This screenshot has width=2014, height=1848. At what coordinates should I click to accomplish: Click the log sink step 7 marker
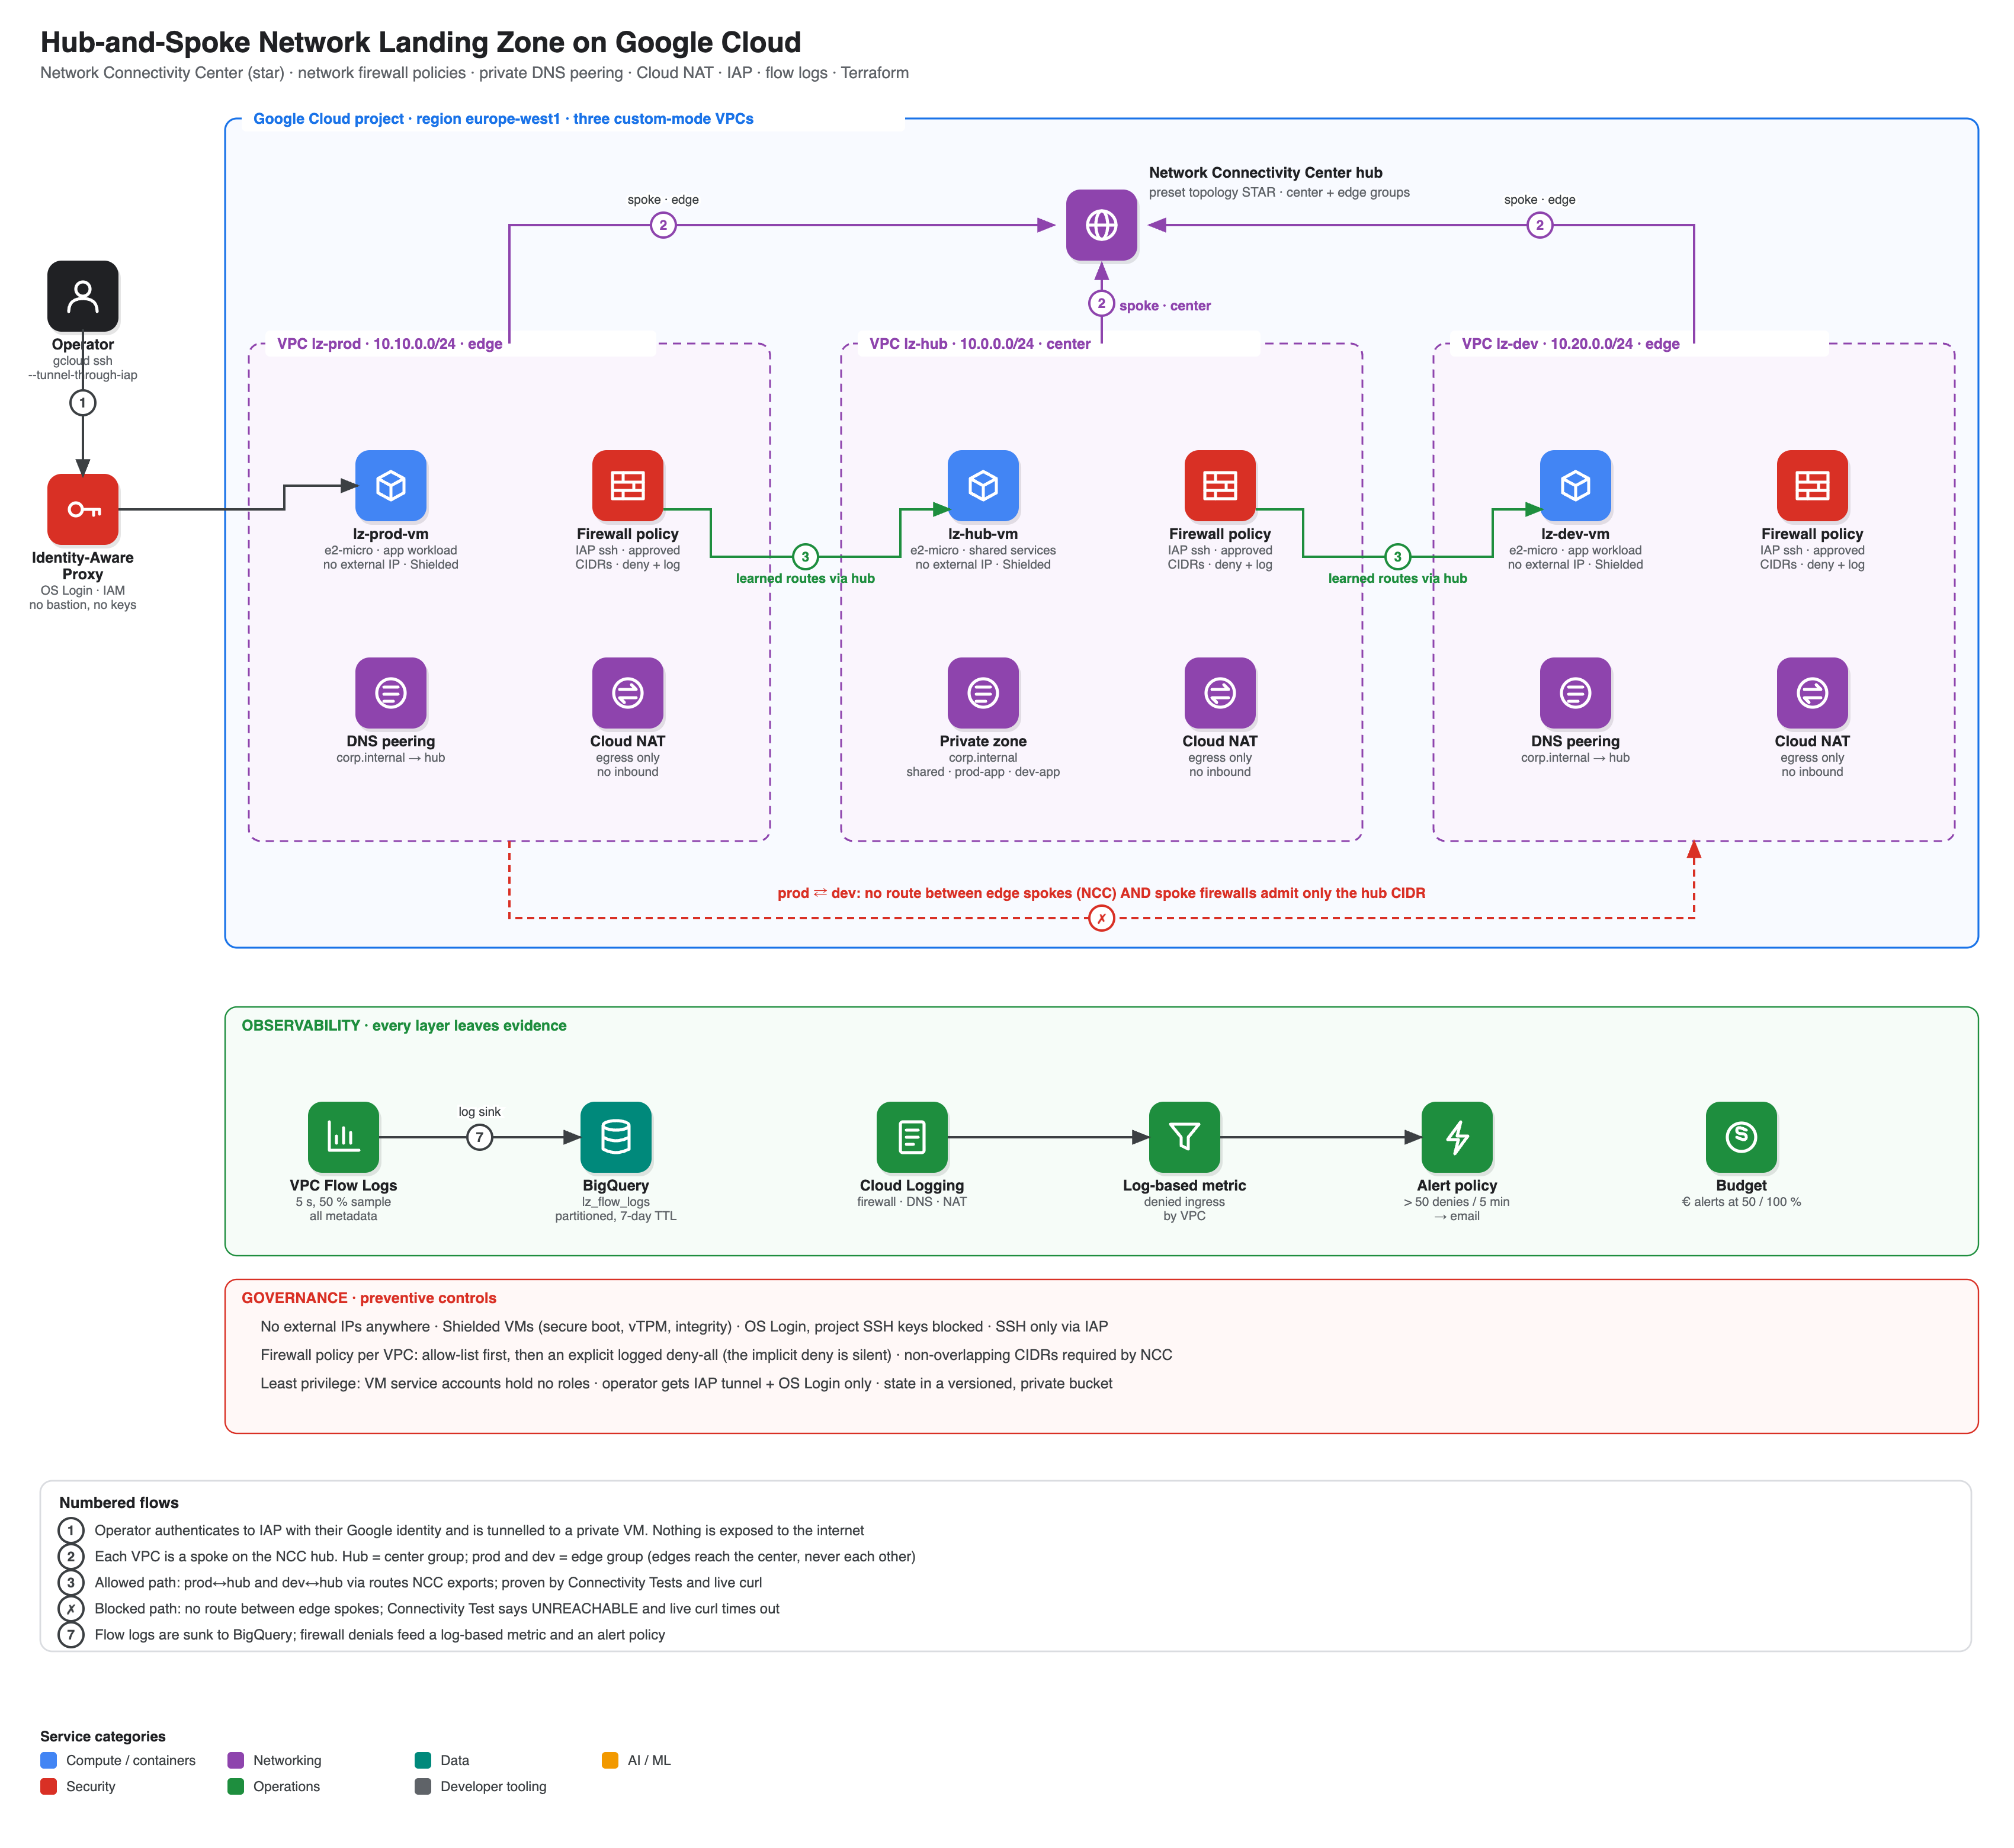tap(480, 1137)
